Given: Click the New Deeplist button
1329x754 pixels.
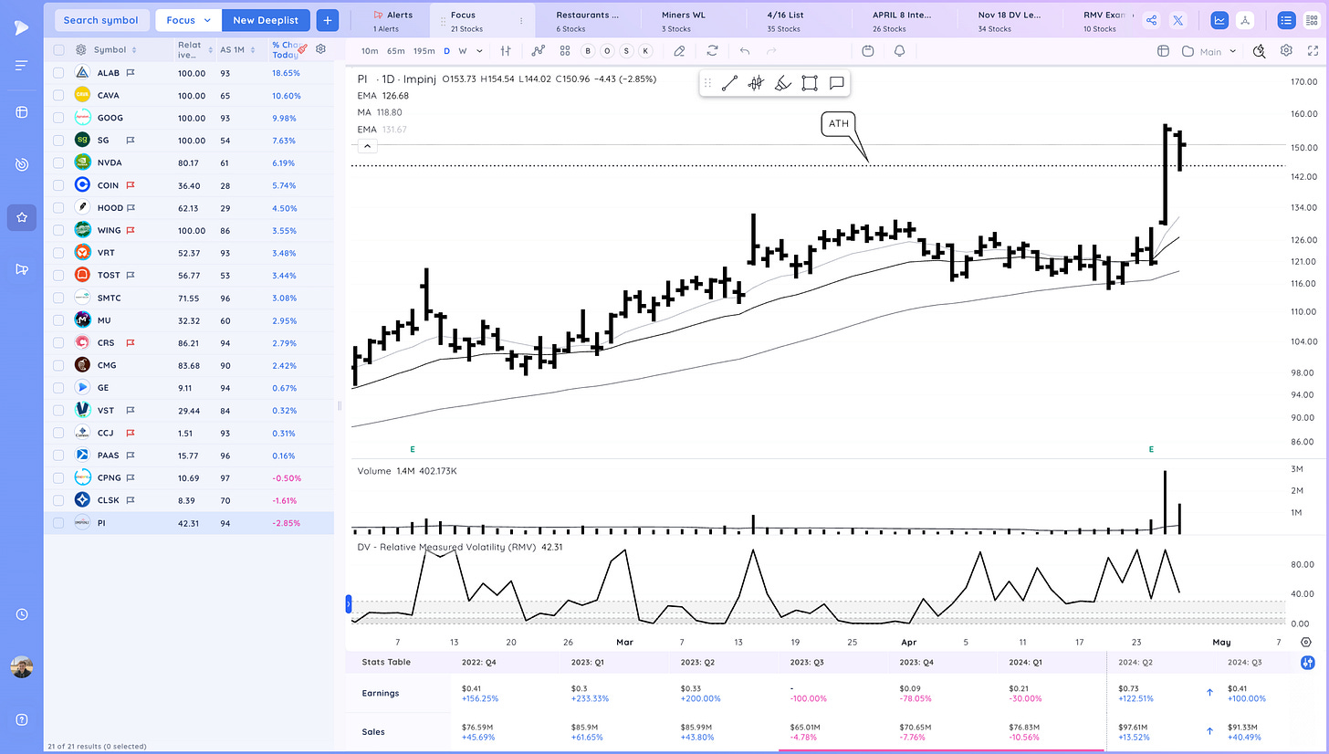Looking at the screenshot, I should click(x=267, y=20).
